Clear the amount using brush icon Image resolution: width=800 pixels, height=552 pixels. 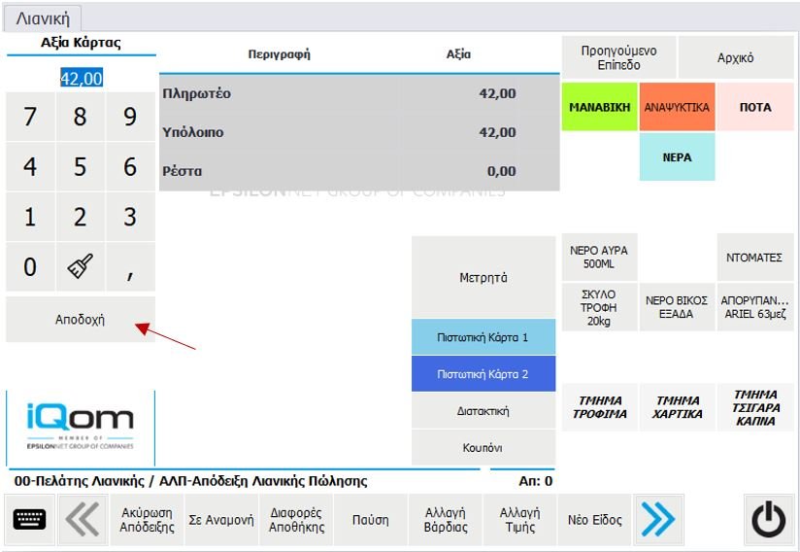point(80,267)
